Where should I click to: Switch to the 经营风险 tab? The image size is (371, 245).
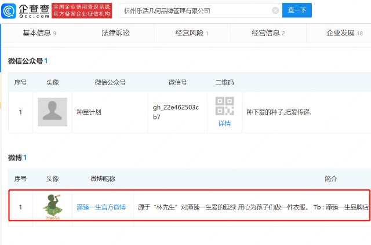coord(192,33)
